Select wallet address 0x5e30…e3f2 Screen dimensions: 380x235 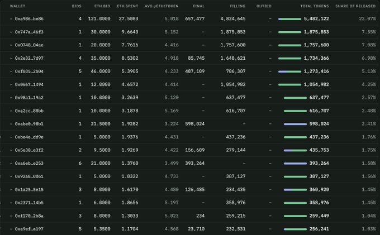[x=29, y=150]
